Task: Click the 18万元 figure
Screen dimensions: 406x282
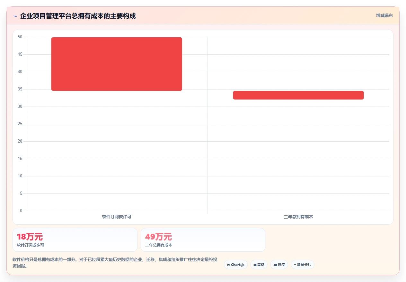Action: pyautogui.click(x=30, y=237)
